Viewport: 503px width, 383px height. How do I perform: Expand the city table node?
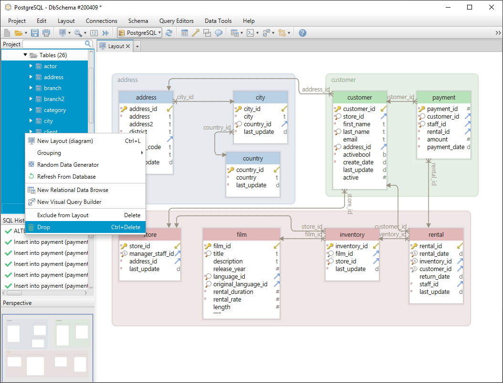[31, 121]
